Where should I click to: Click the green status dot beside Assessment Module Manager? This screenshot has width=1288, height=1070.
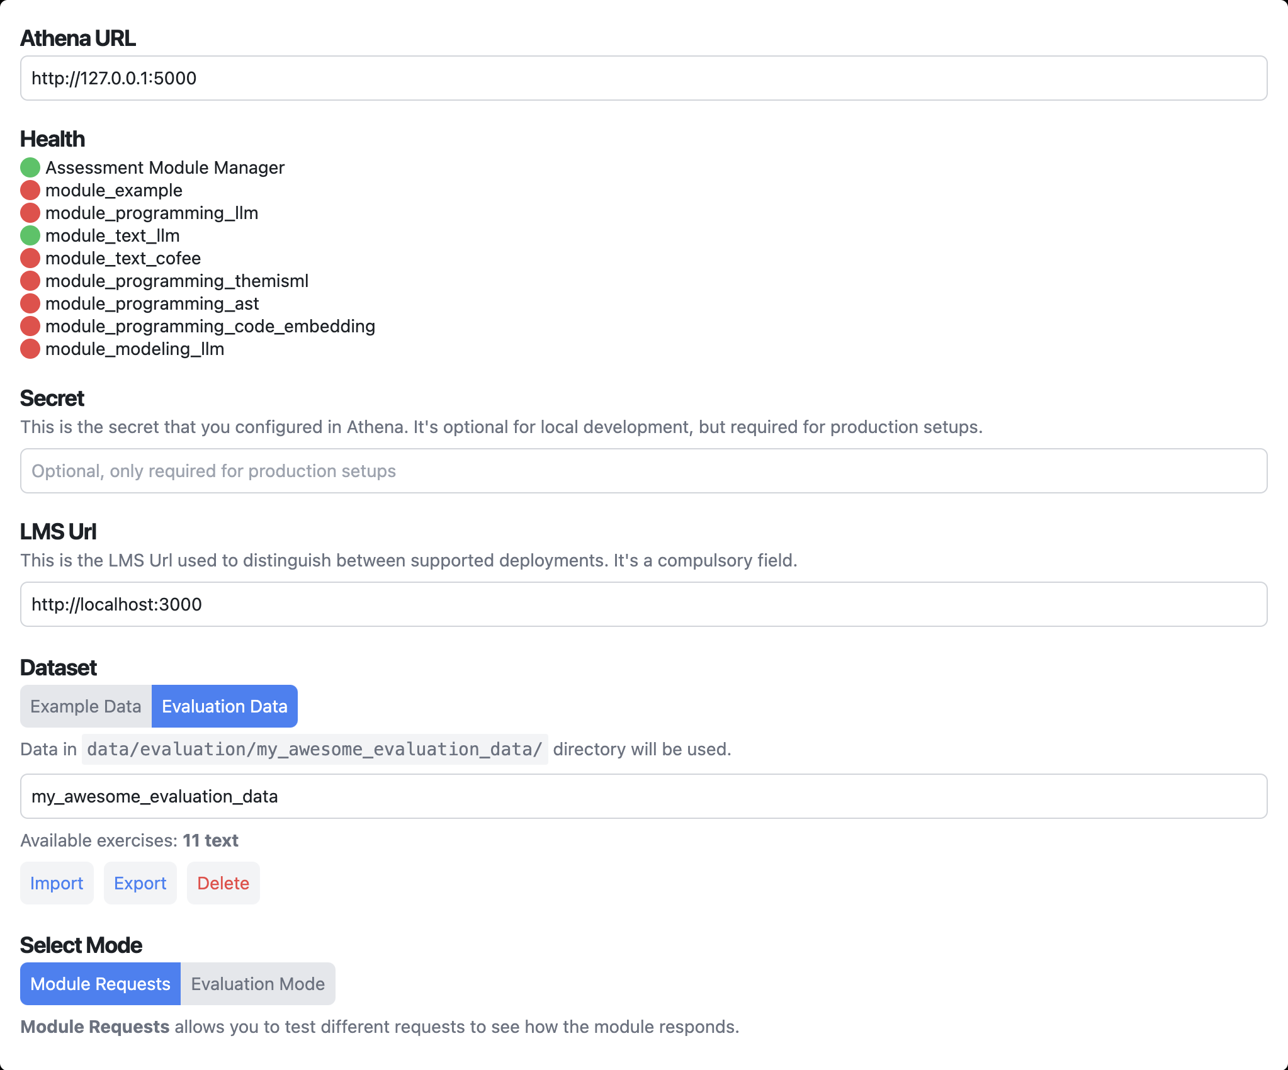pyautogui.click(x=30, y=167)
